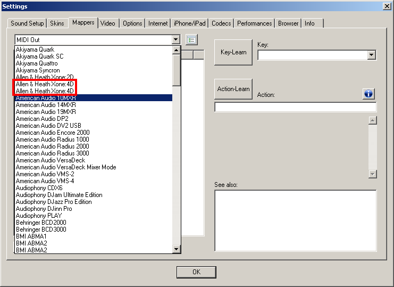Select American Audio Radius 3000
Viewport: 394px width, 287px height.
(94, 153)
